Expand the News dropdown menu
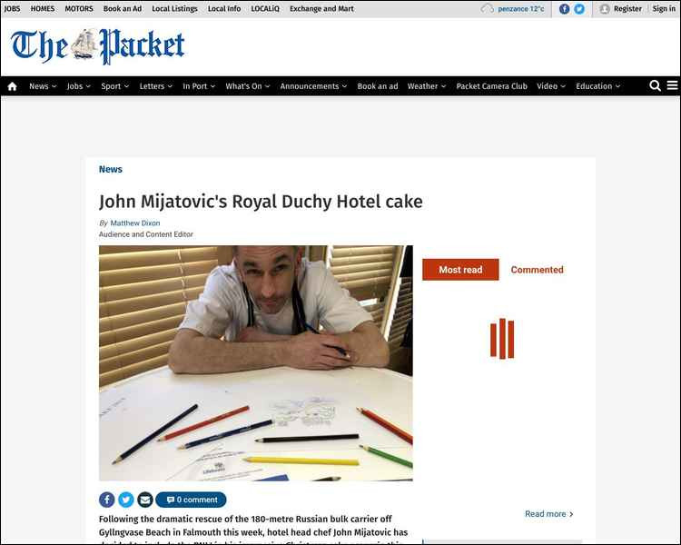The height and width of the screenshot is (545, 681). point(43,86)
